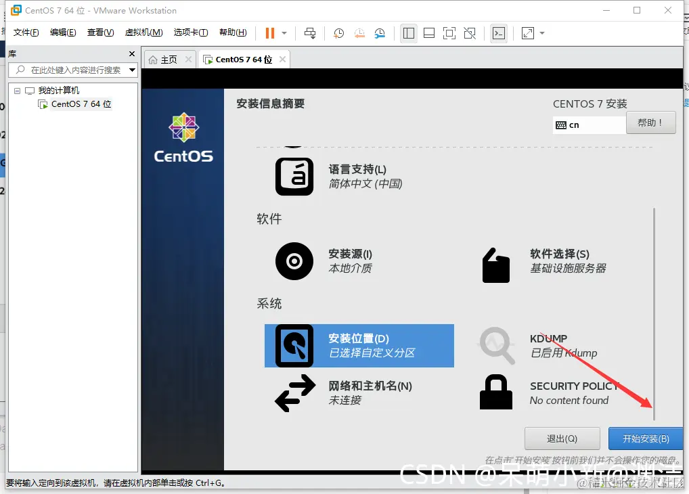The image size is (689, 494).
Task: Pause the virtual machine
Action: (x=270, y=33)
